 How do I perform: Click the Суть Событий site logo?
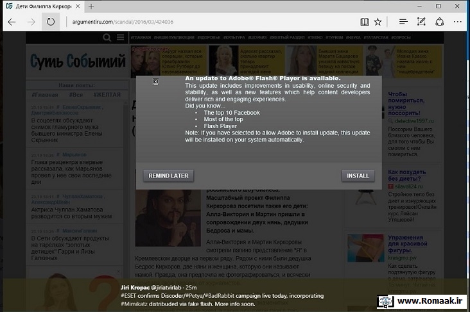click(x=78, y=62)
